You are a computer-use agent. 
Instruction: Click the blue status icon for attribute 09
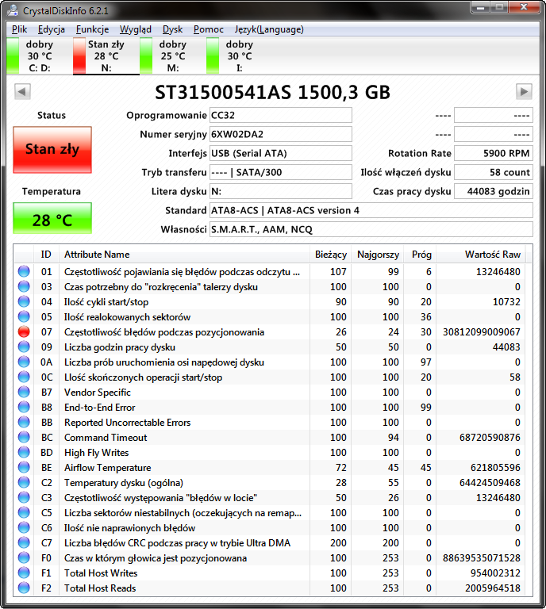point(24,347)
